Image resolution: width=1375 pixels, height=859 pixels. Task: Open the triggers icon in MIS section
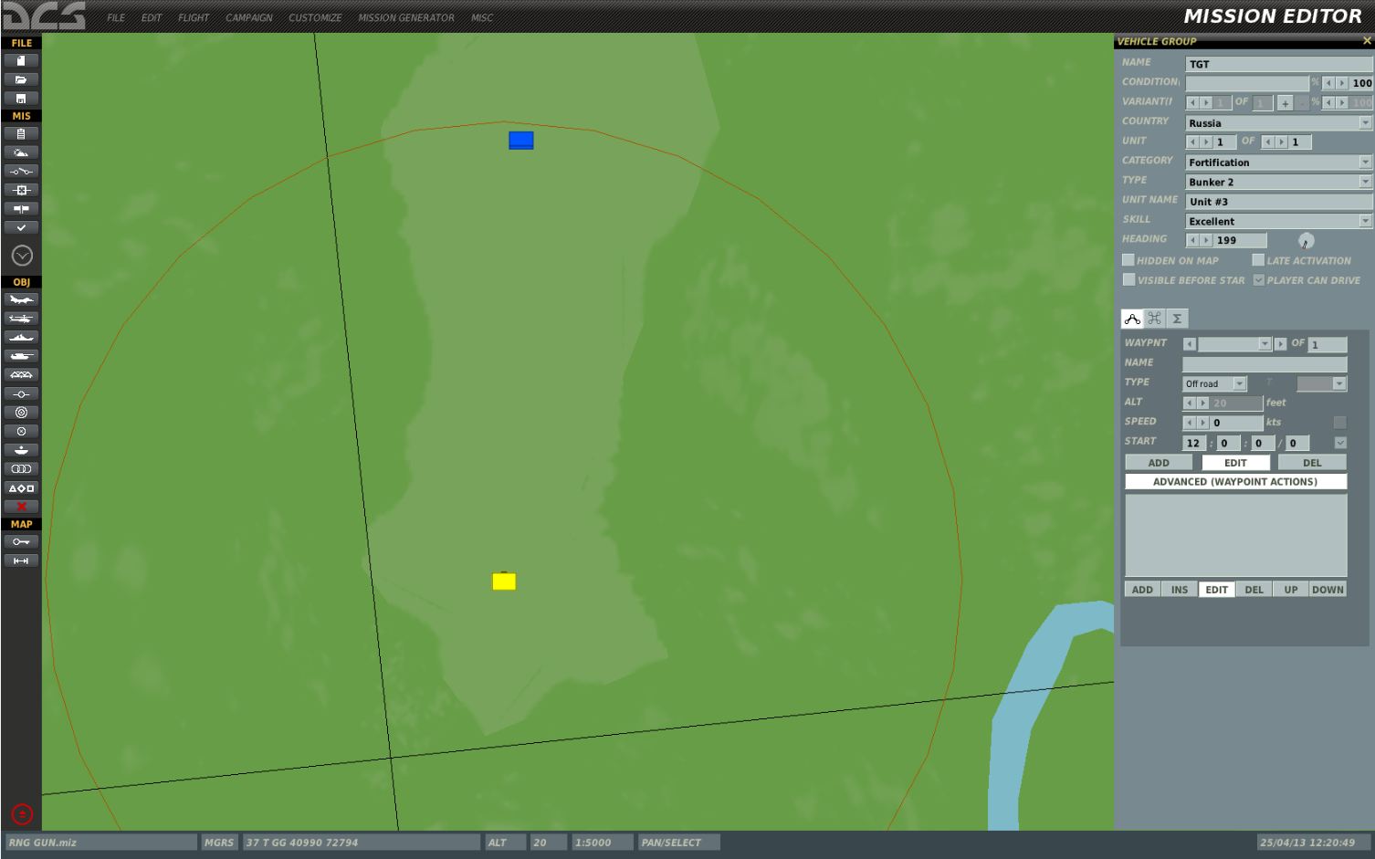[x=21, y=172]
